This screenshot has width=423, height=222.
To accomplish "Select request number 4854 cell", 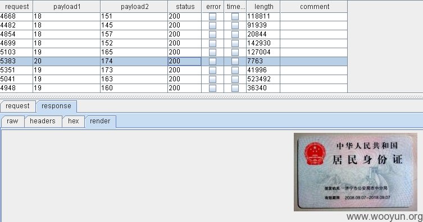I will click(16, 34).
